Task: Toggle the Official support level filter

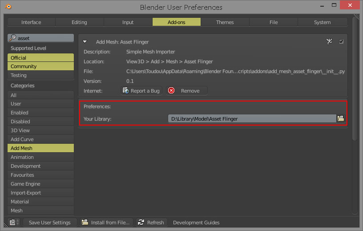Action: [x=41, y=58]
